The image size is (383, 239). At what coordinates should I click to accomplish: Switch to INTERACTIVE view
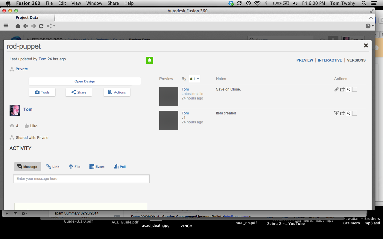(x=330, y=60)
